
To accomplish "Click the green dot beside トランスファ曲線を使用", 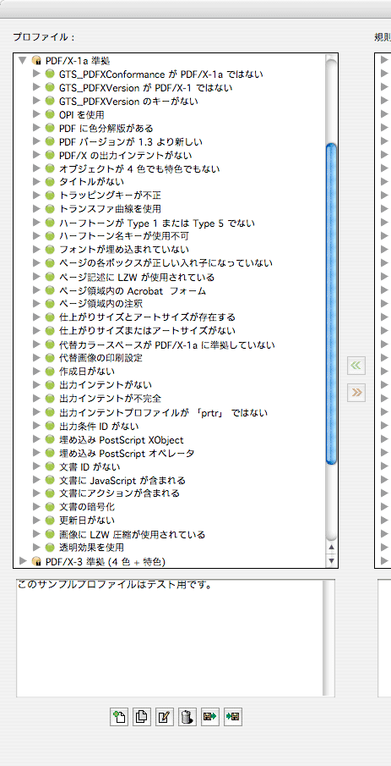I will 49,209.
